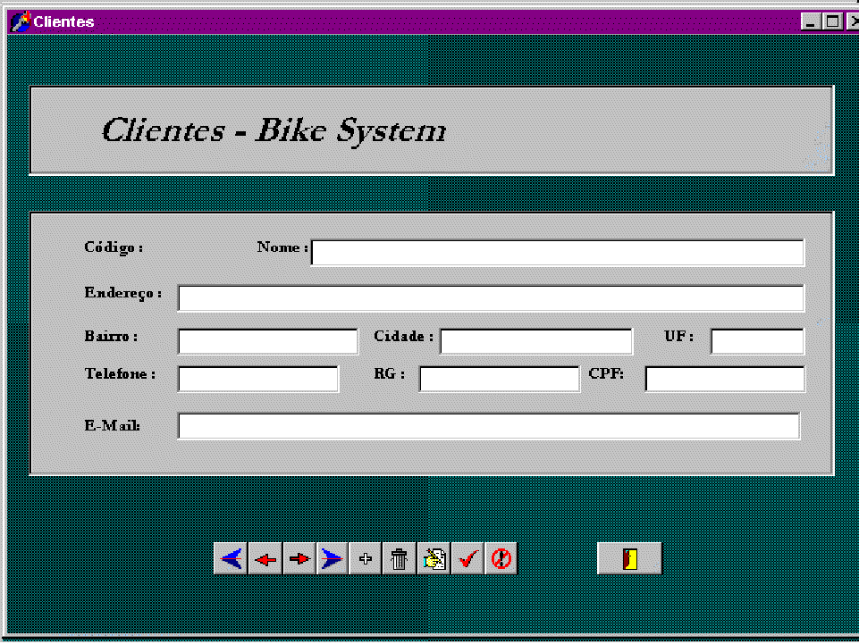Edit the current record with notepad icon
The image size is (859, 644).
pos(434,558)
